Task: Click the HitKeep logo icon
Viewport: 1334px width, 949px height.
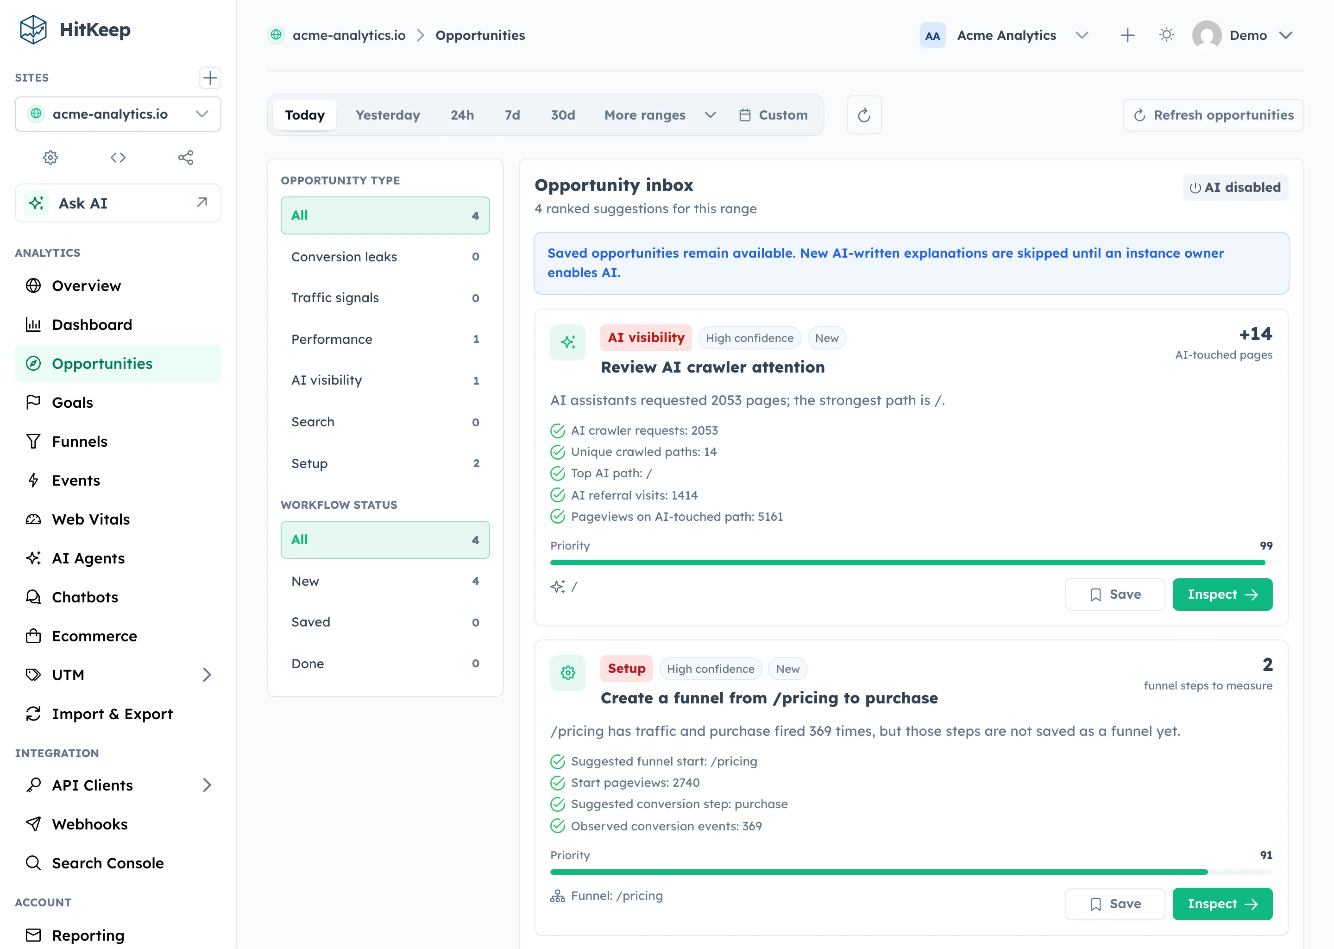Action: click(x=33, y=29)
